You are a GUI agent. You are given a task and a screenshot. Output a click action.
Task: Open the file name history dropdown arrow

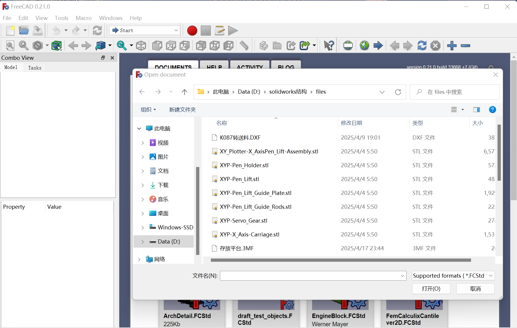402,276
